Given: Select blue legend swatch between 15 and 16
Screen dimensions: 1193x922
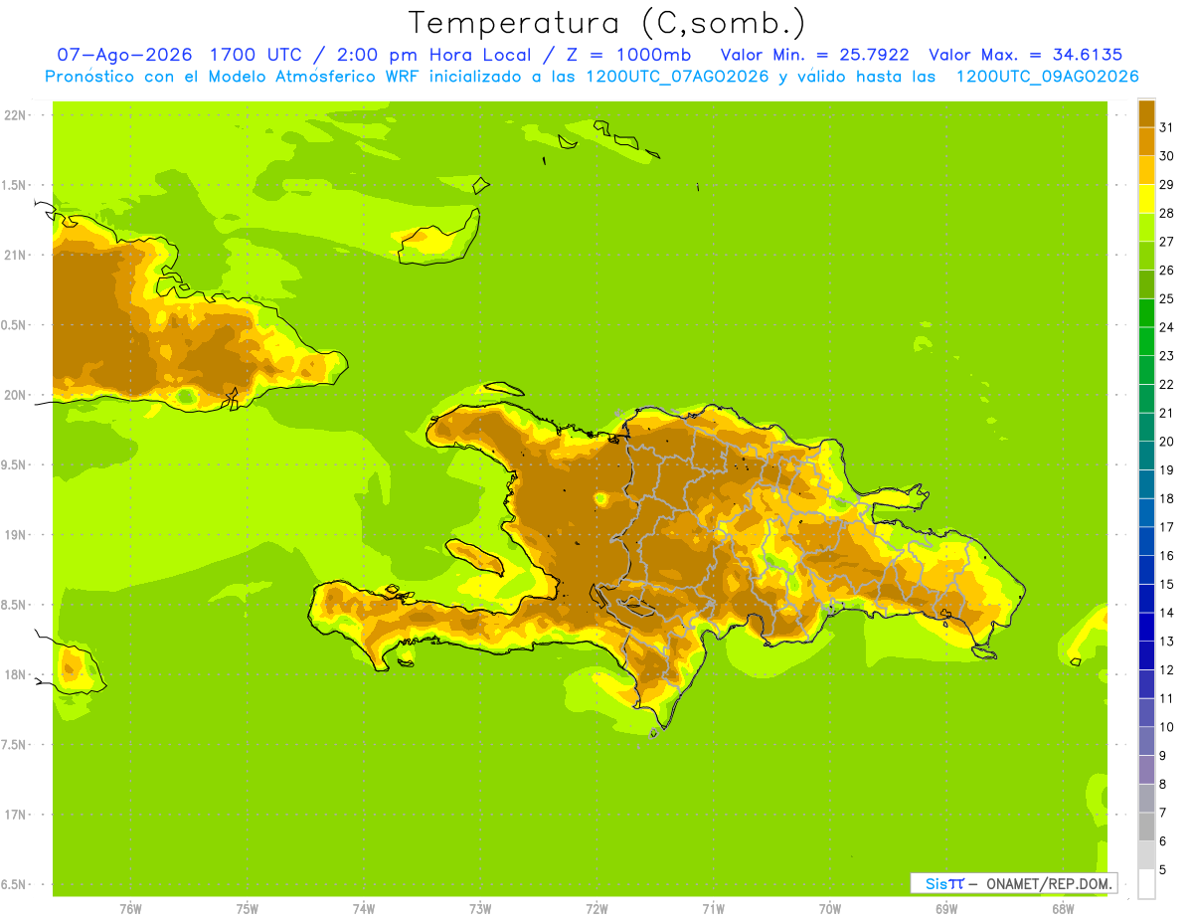Looking at the screenshot, I should [1146, 569].
